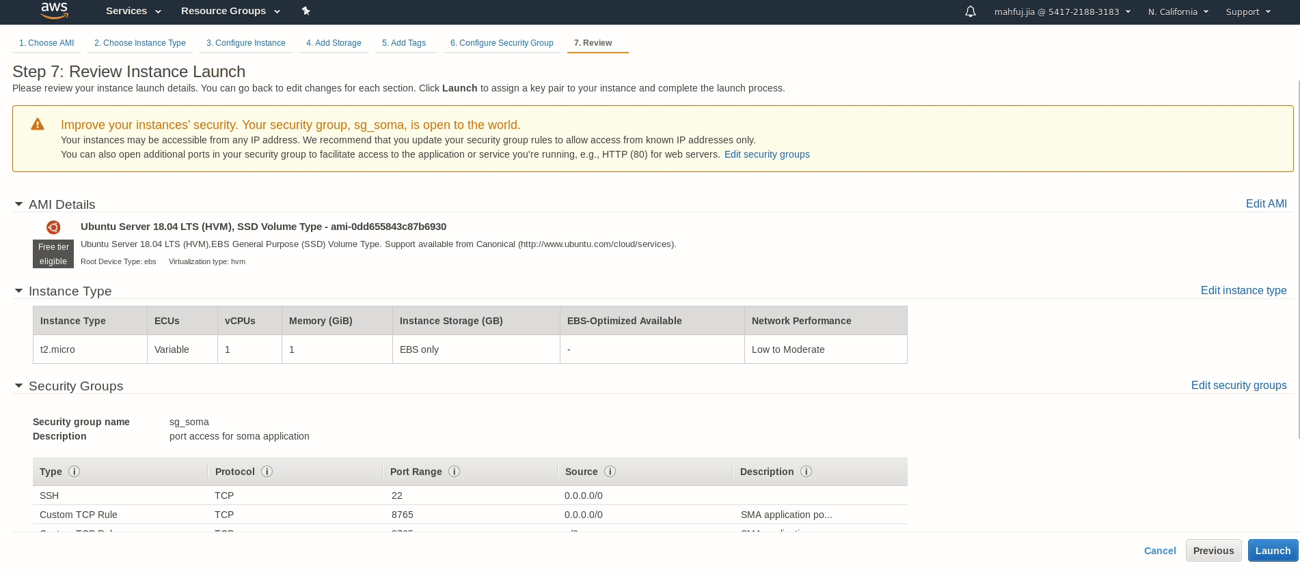Click the Launch button
1300x574 pixels.
point(1273,550)
